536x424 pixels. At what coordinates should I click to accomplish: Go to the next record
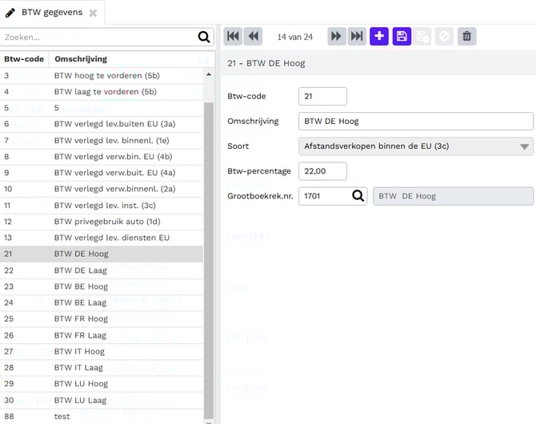pyautogui.click(x=337, y=36)
